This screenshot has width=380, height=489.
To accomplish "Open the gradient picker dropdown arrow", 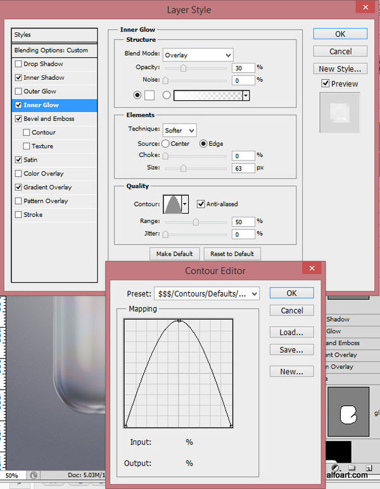I will click(x=246, y=96).
